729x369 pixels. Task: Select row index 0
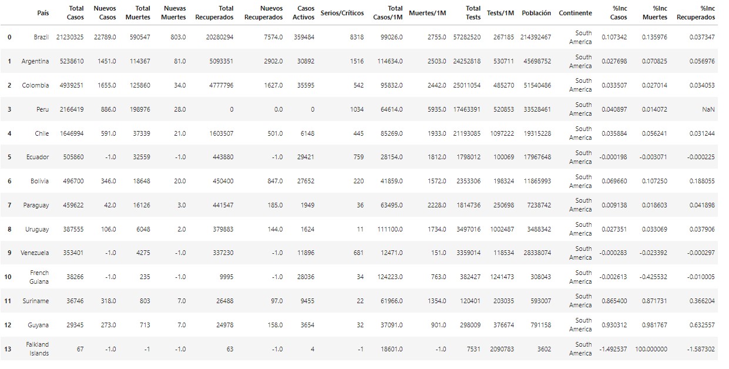[x=9, y=37]
